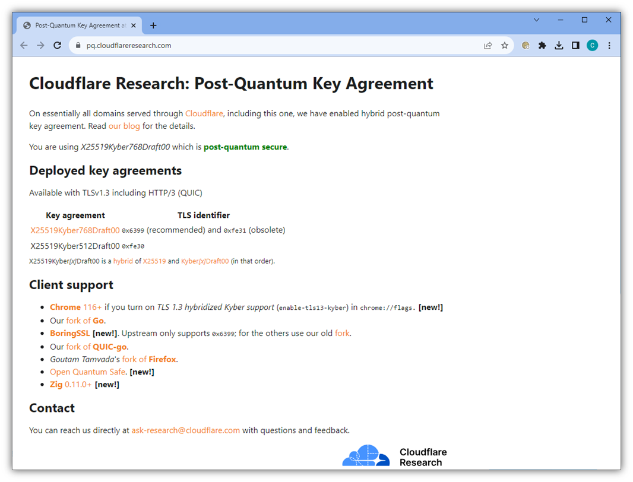Click the pinned extension beside the puzzle icon
633x482 pixels.
[x=526, y=45]
